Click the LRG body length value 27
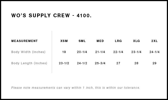Screen dimensions: 168x100 pyautogui.click(x=118, y=63)
